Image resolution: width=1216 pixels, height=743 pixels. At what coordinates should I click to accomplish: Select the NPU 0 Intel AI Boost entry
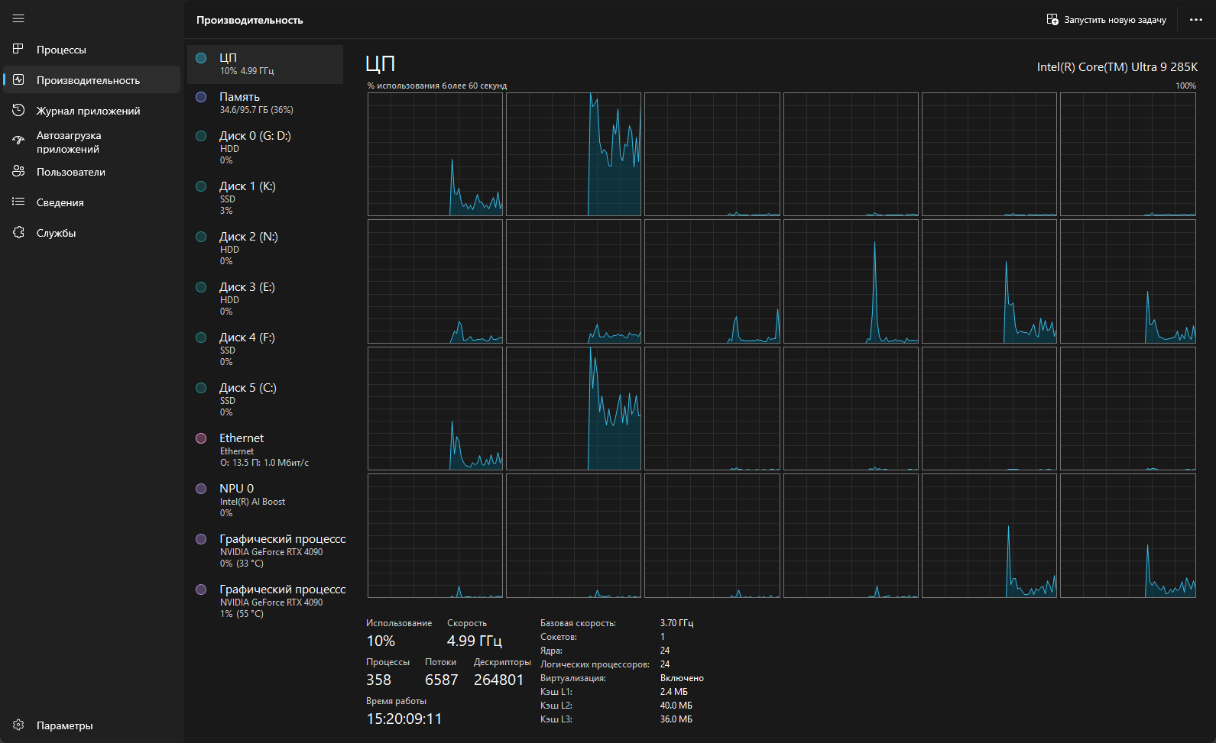264,499
